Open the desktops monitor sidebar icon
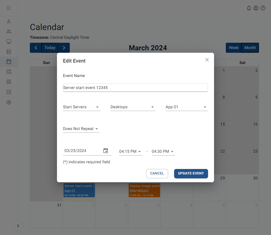 click(x=9, y=41)
